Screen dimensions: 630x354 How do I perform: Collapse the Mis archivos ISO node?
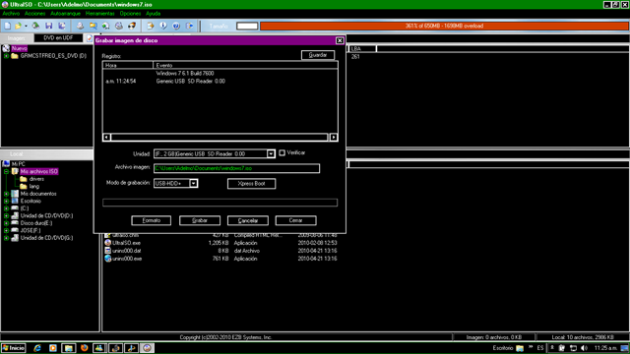[x=7, y=171]
